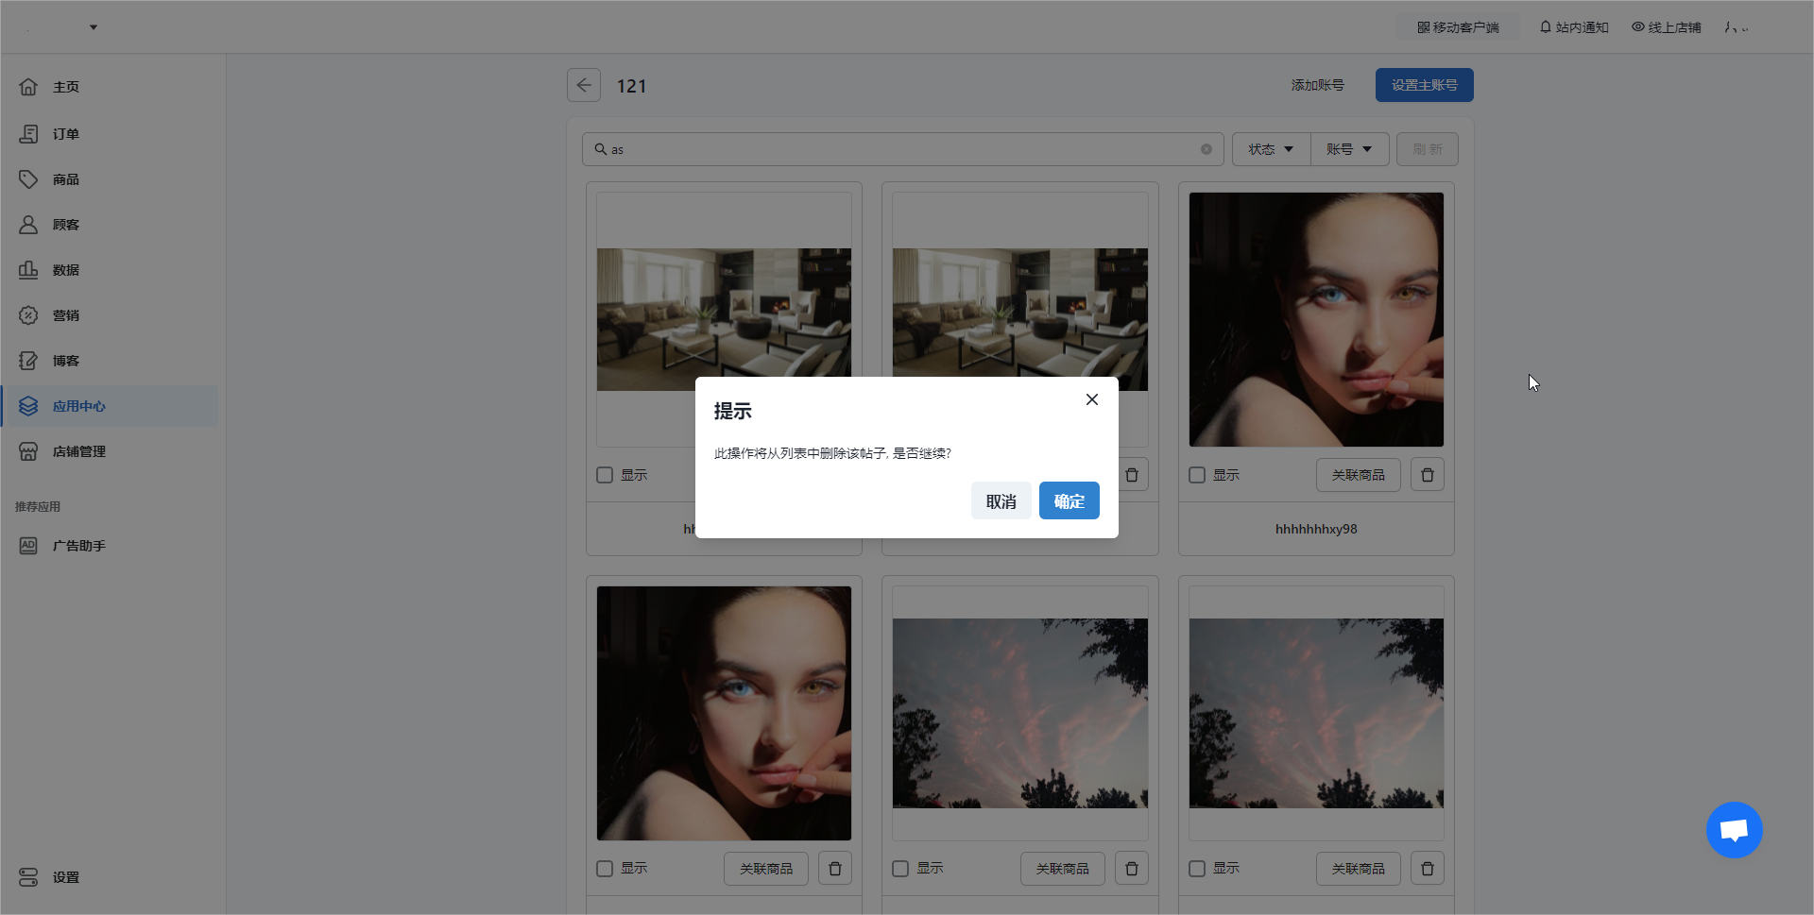Open 线上店铺 preview
Image resolution: width=1814 pixels, height=915 pixels.
[x=1667, y=27]
